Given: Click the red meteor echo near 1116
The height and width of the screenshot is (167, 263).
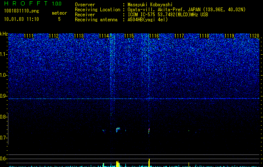Looking at the screenshot, I should click(x=149, y=131).
